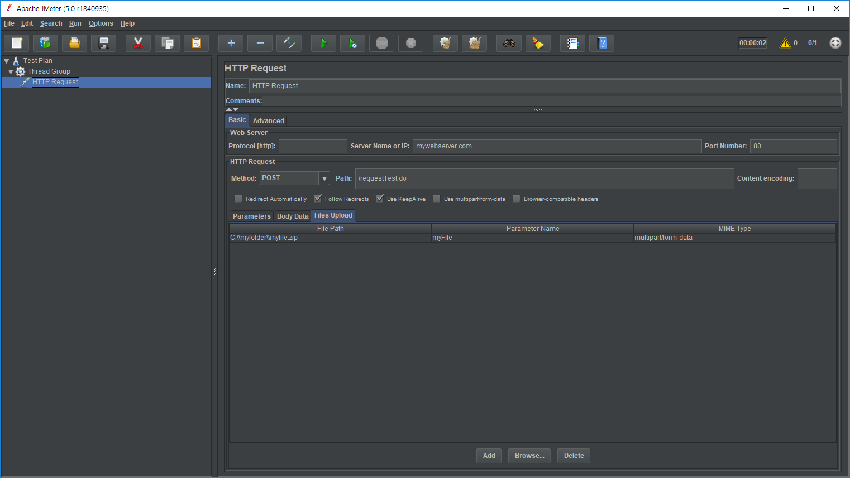Click the Clear results broom icon
Screen dimensions: 850x478
(445, 43)
